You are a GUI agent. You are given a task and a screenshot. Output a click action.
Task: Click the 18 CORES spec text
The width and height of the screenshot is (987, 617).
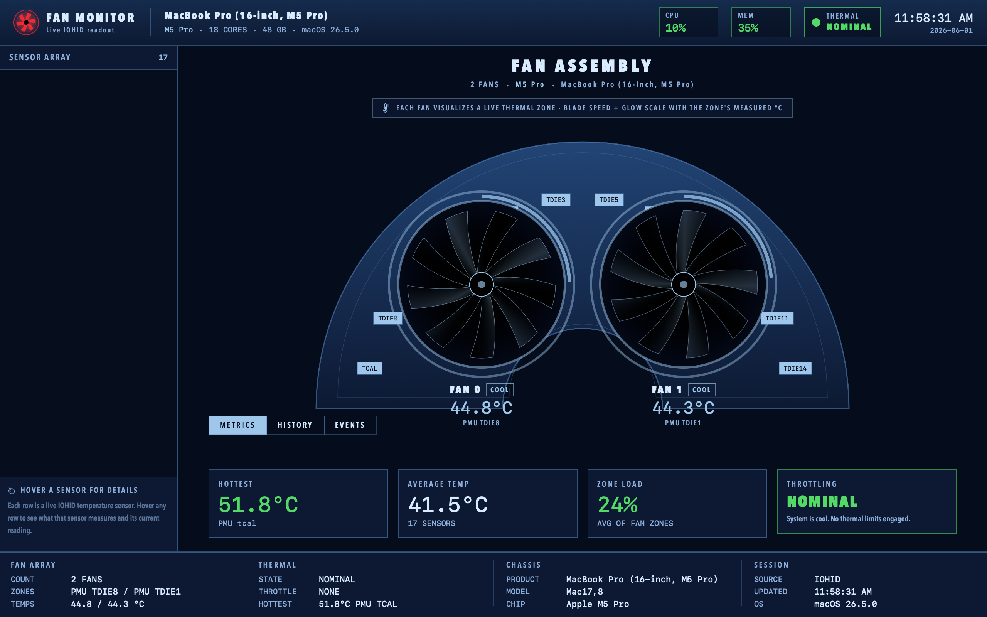click(228, 30)
